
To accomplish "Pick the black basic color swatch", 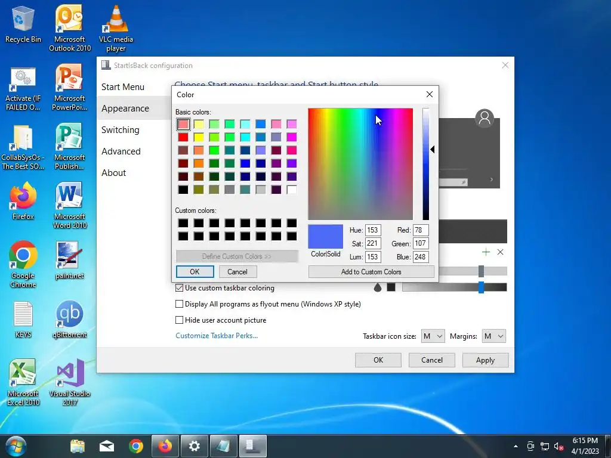I will pyautogui.click(x=183, y=190).
